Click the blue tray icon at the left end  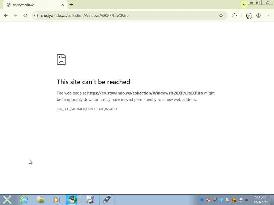[x=202, y=200]
